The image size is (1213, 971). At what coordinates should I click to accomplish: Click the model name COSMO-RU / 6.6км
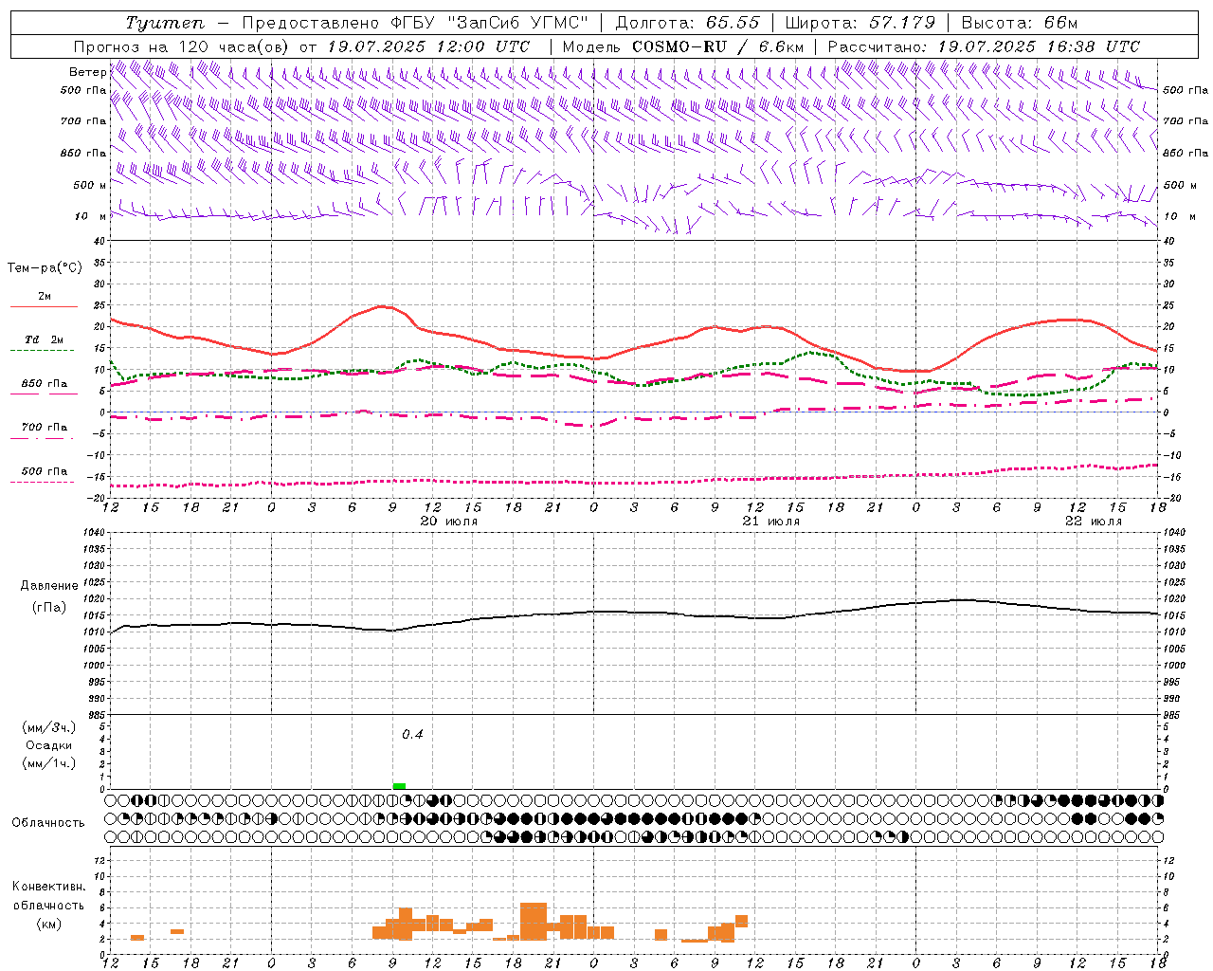(x=717, y=46)
